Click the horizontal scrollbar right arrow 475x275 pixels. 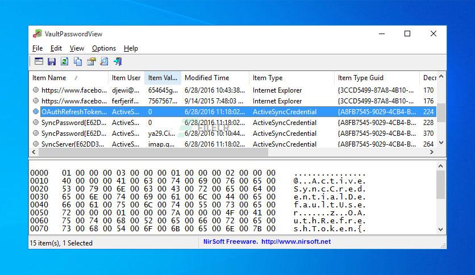[432, 152]
